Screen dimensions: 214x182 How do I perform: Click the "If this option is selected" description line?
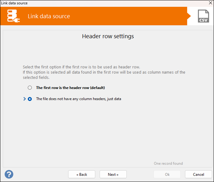(104, 72)
